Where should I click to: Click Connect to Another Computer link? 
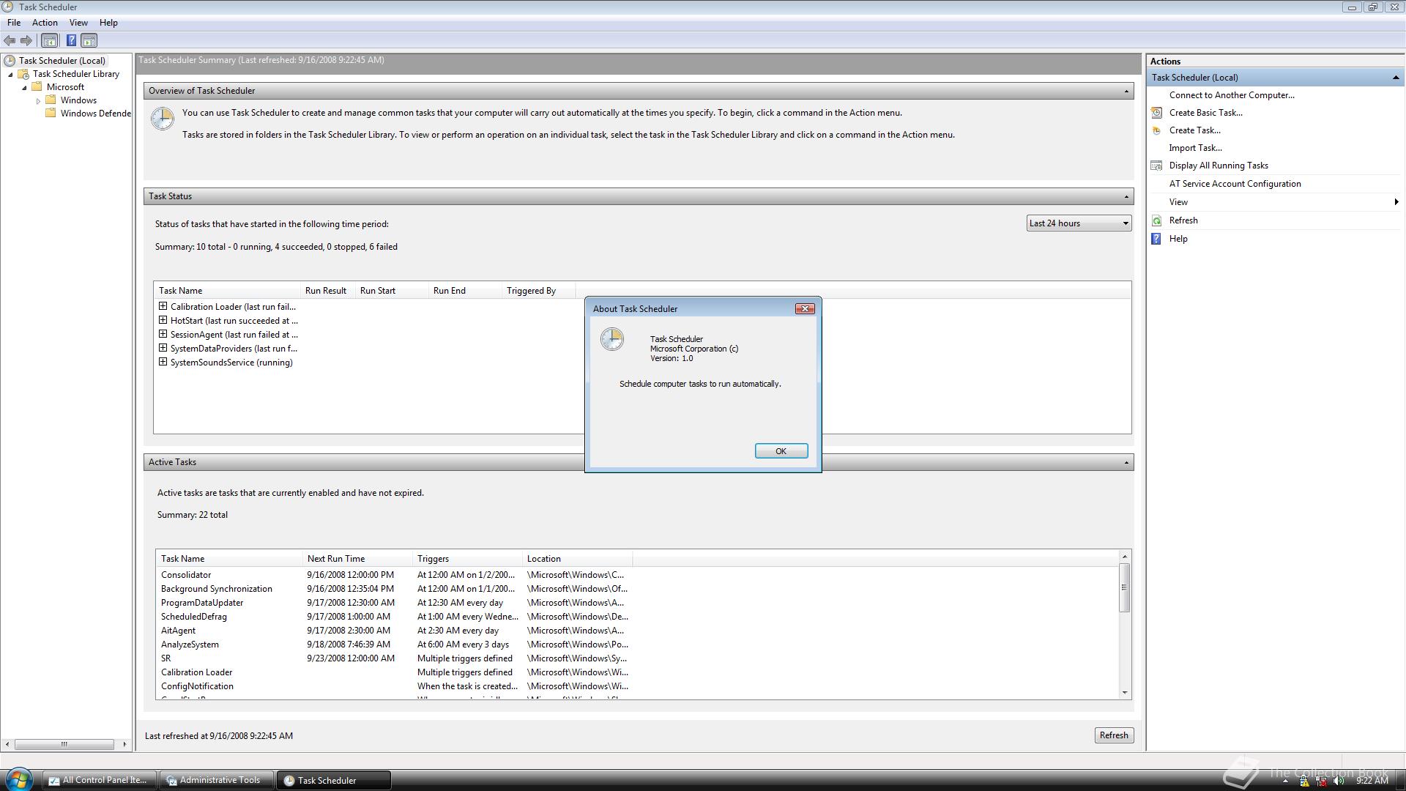1232,95
